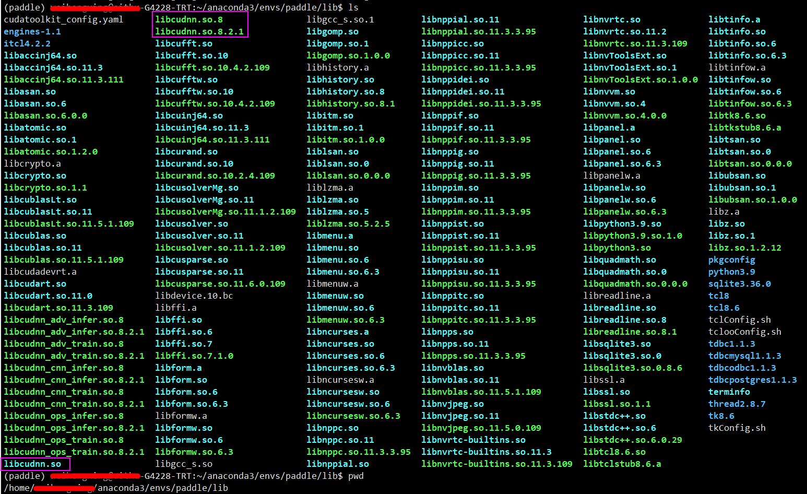Click libncursesw.so.6.3 entry

[353, 416]
